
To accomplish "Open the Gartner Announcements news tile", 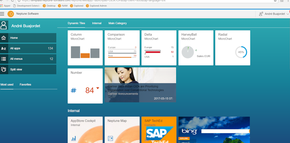I will point(140,85).
